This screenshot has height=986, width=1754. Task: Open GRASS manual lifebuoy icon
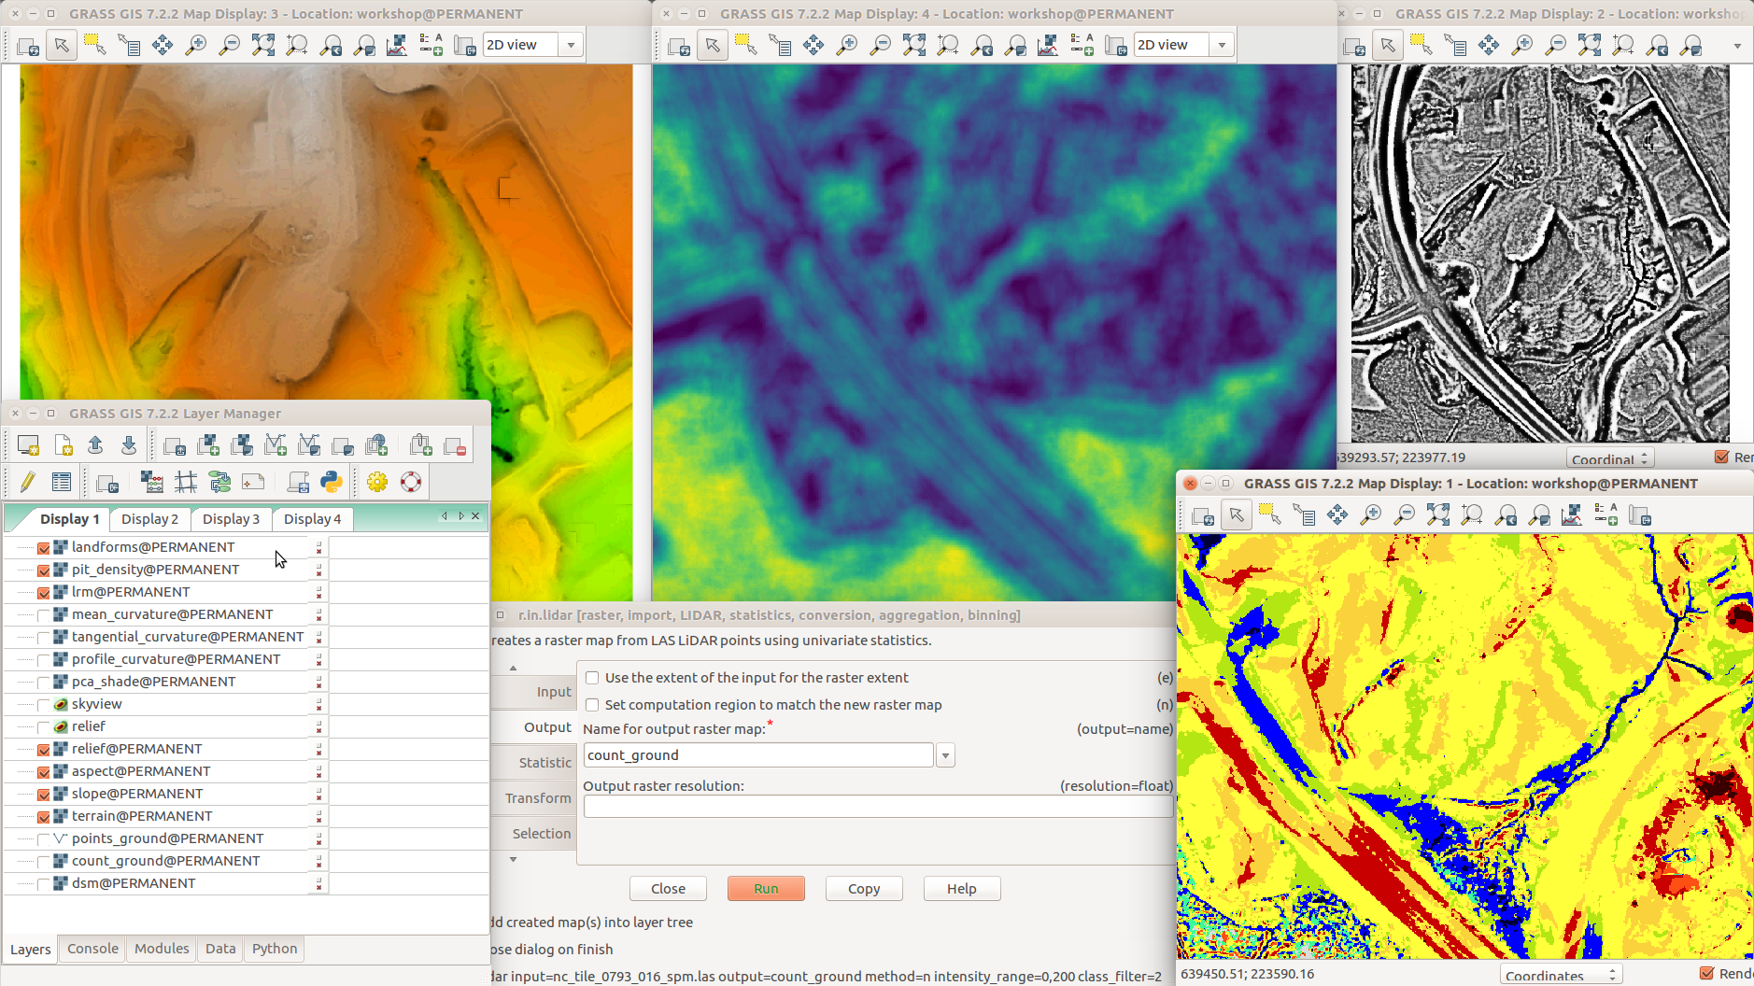[x=411, y=482]
